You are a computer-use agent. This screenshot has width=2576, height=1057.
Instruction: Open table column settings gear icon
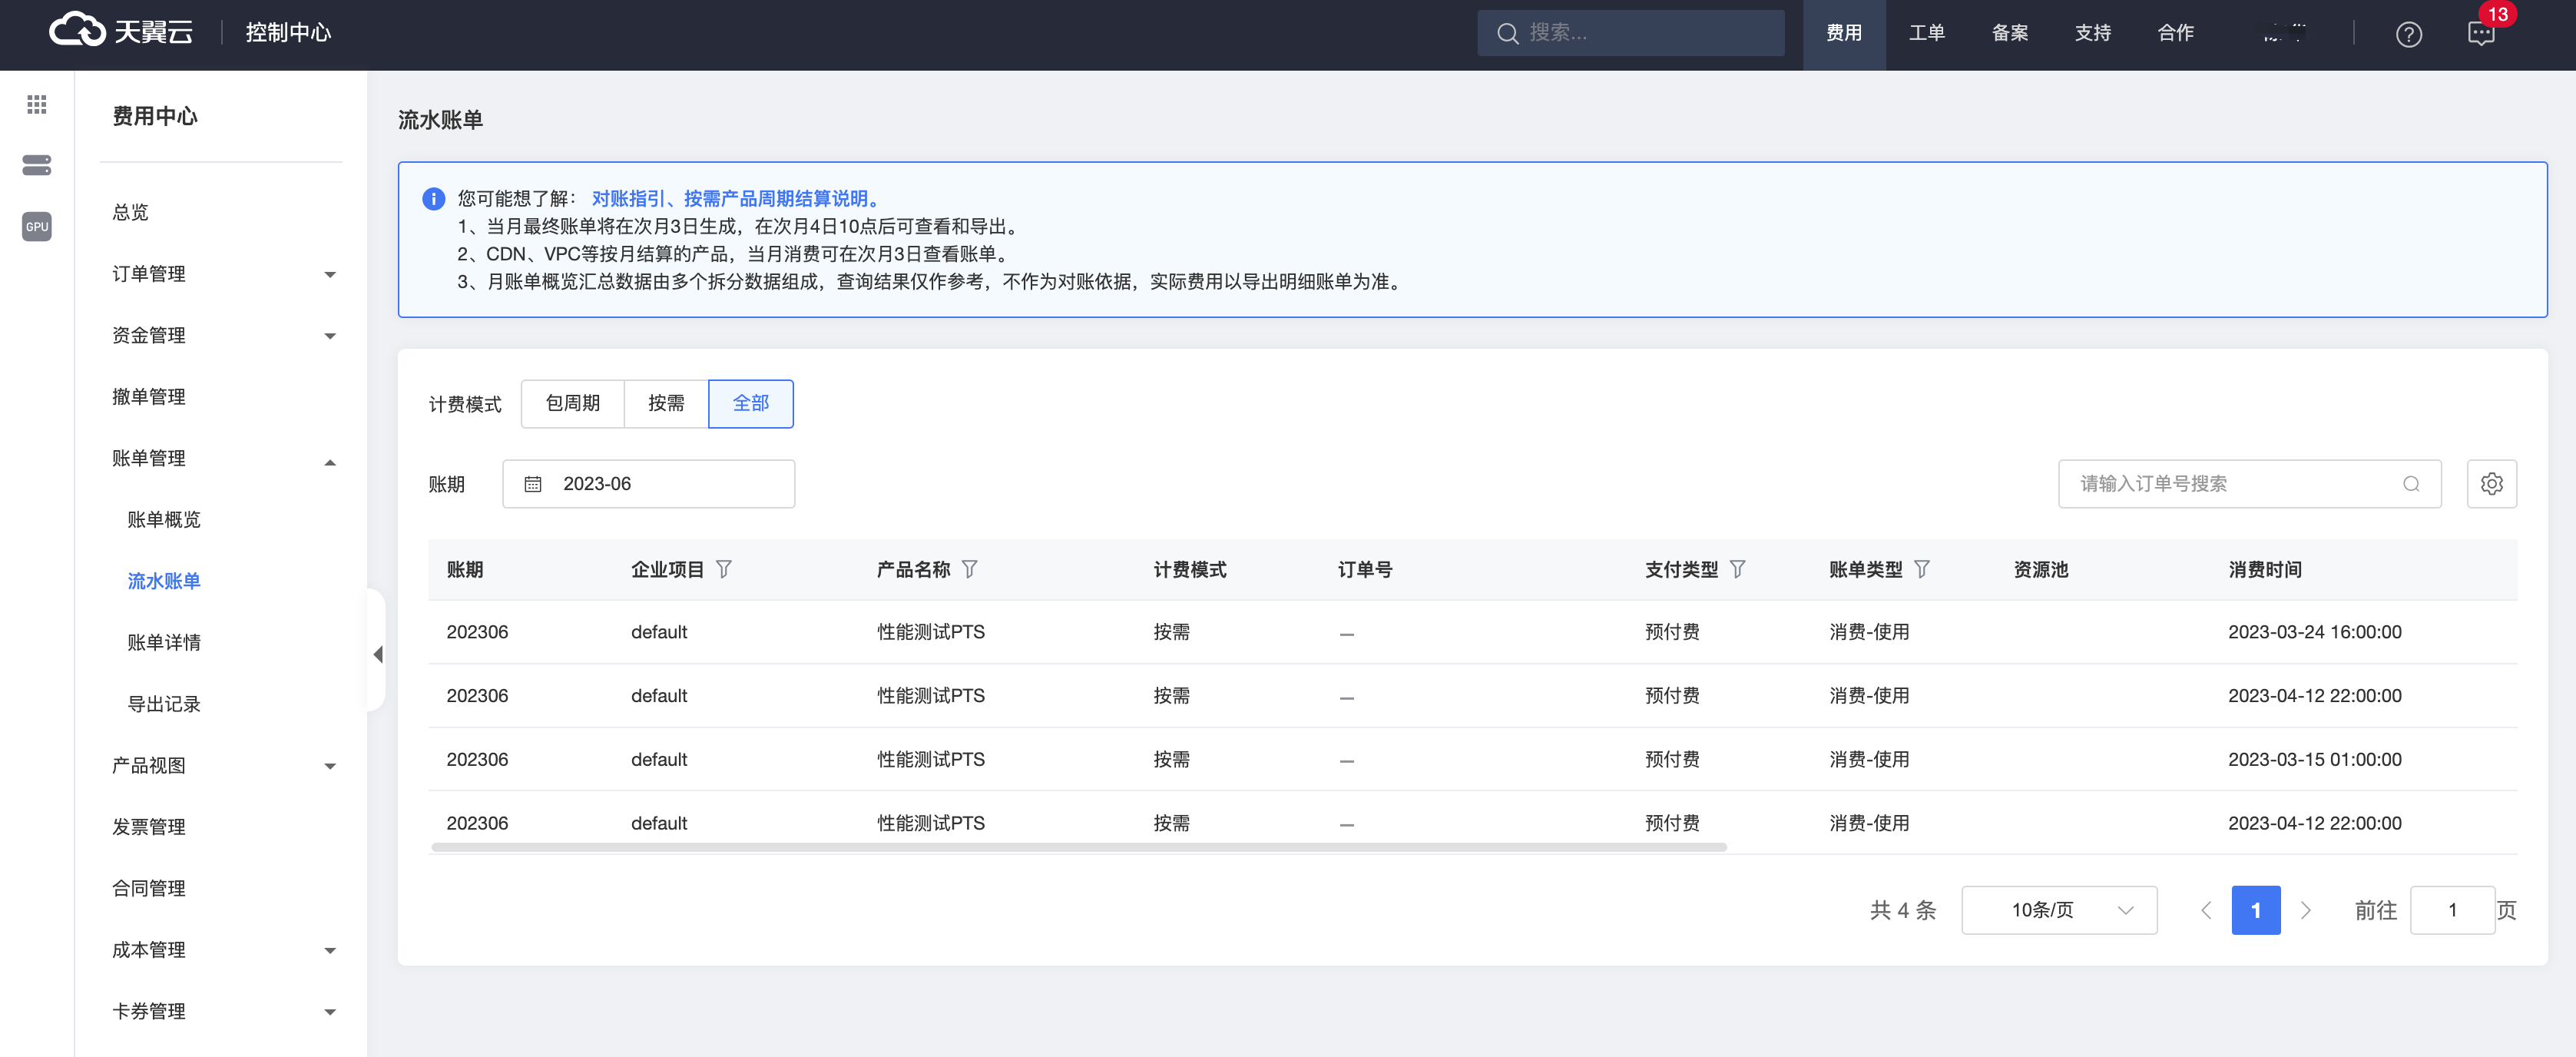pyautogui.click(x=2491, y=484)
